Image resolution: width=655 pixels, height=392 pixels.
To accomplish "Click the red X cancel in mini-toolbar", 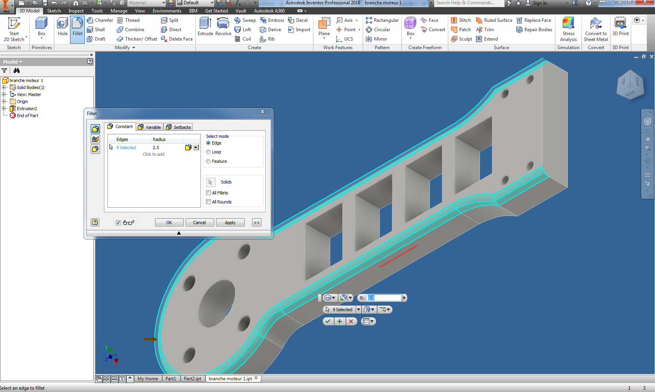I will (351, 321).
